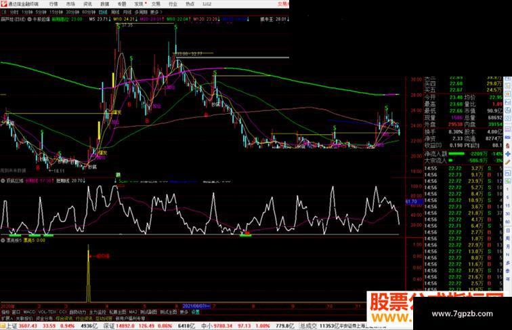Select the 月线 period tab
Viewport: 512px width, 330px height.
[x=127, y=12]
